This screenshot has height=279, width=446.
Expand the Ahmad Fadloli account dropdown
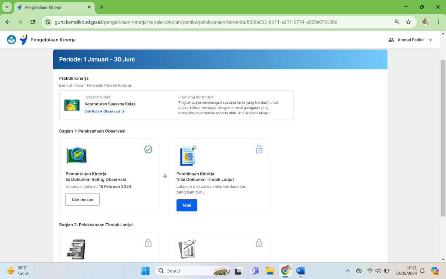click(431, 40)
